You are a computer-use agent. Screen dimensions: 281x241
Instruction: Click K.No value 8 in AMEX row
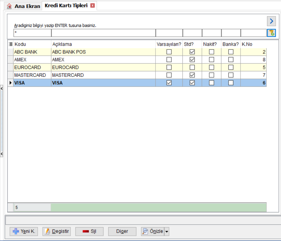click(253, 60)
